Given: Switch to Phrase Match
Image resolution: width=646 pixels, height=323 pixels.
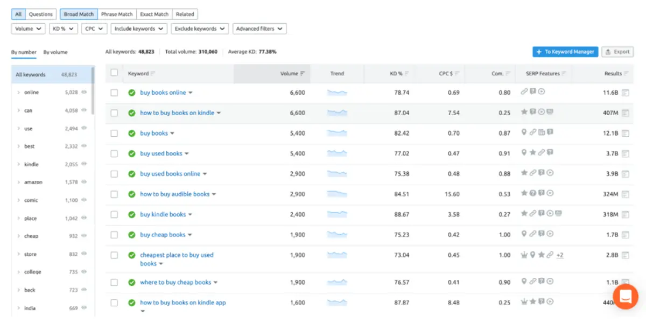Looking at the screenshot, I should coord(117,14).
